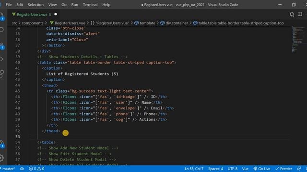Image resolution: width=307 pixels, height=172 pixels.
Task: Click the "bg-success text-light text-center" class value
Action: (x=110, y=91)
